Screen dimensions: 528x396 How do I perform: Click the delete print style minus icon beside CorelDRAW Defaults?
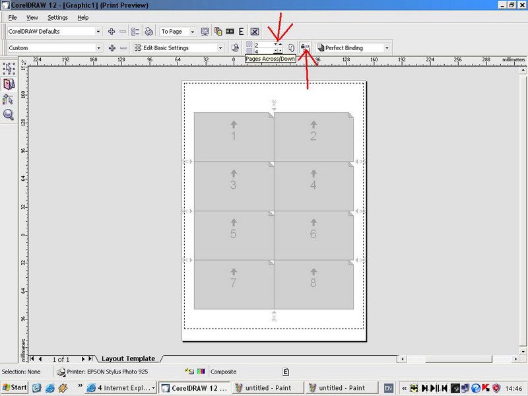(x=123, y=31)
